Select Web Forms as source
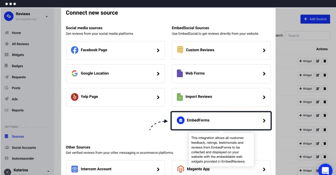This screenshot has height=175, width=336. tap(221, 74)
